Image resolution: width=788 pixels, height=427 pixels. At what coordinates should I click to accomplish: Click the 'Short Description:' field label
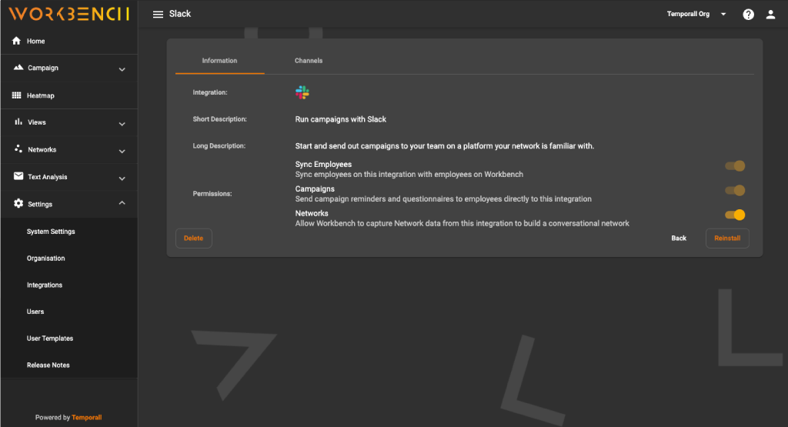pos(219,119)
